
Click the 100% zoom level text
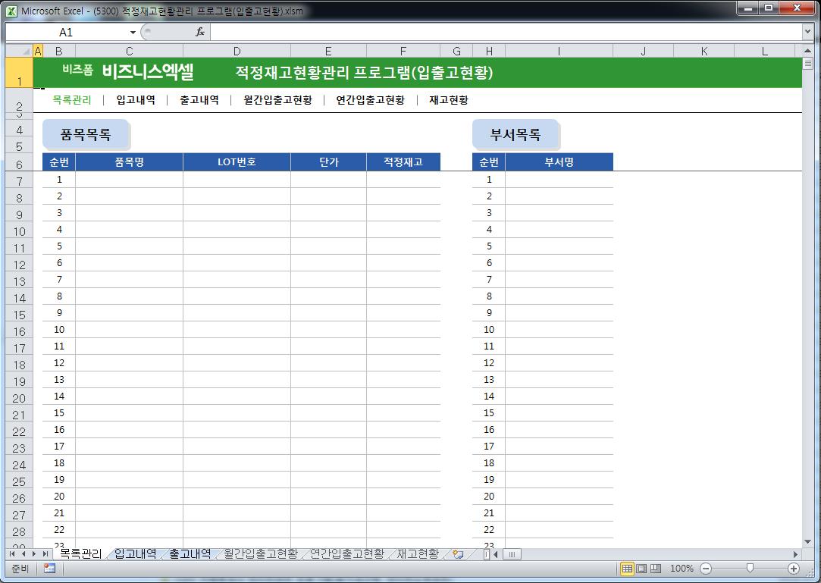[x=682, y=569]
